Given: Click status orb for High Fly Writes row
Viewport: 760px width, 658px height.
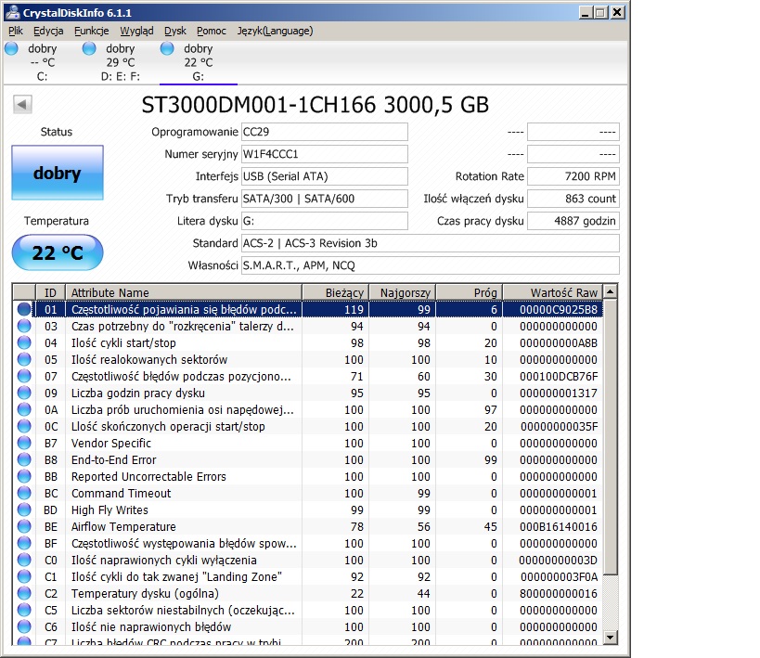Looking at the screenshot, I should (x=24, y=510).
